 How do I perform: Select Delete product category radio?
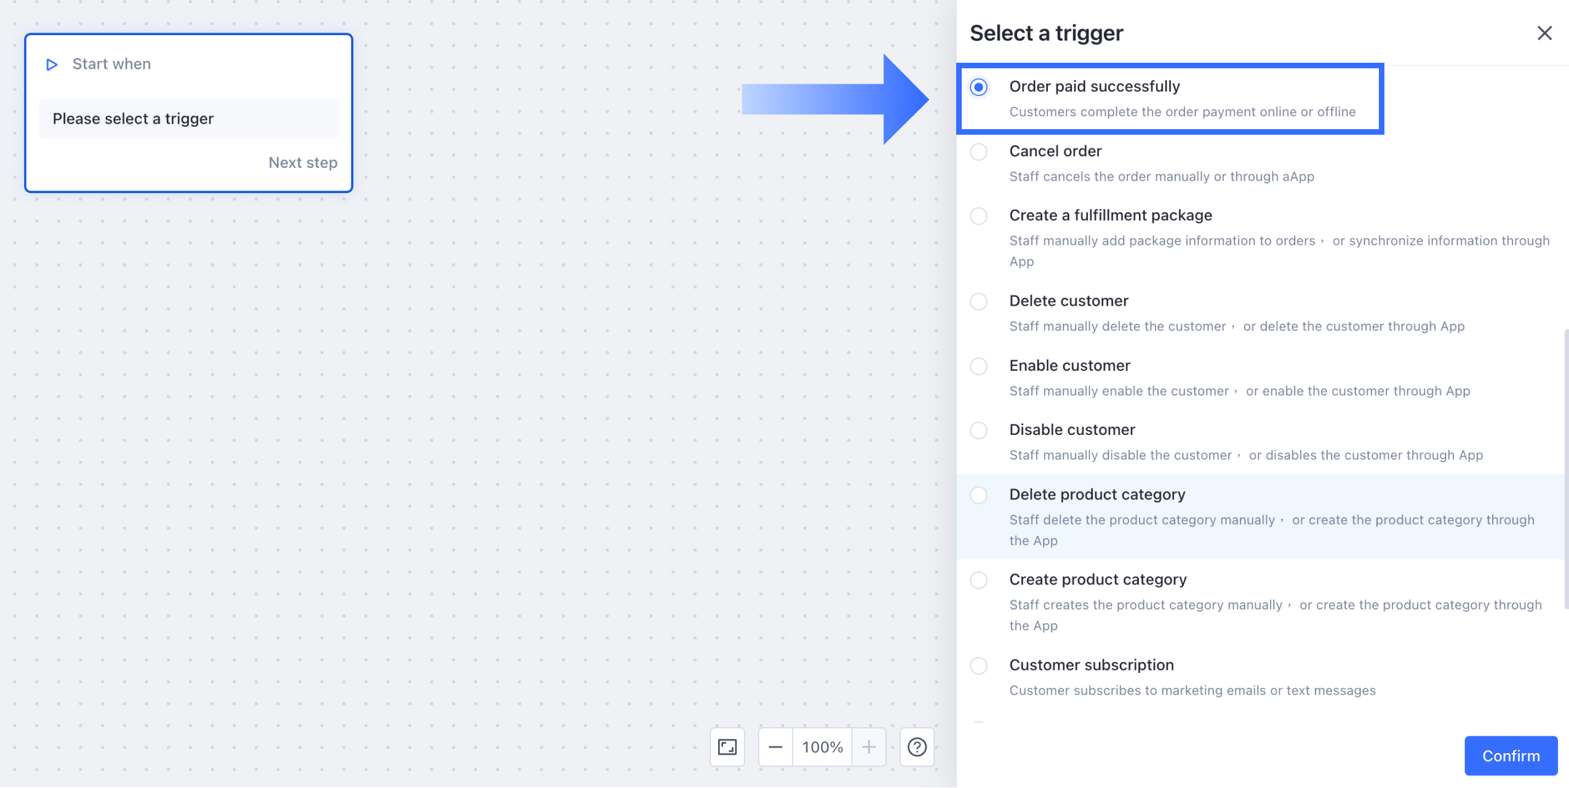coord(978,495)
